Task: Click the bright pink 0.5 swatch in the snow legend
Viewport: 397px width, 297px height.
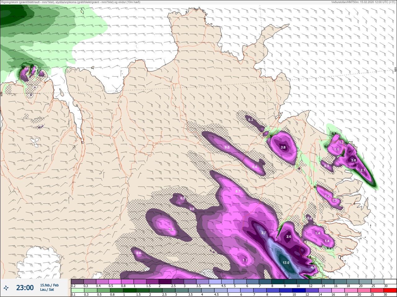Action: point(115,281)
